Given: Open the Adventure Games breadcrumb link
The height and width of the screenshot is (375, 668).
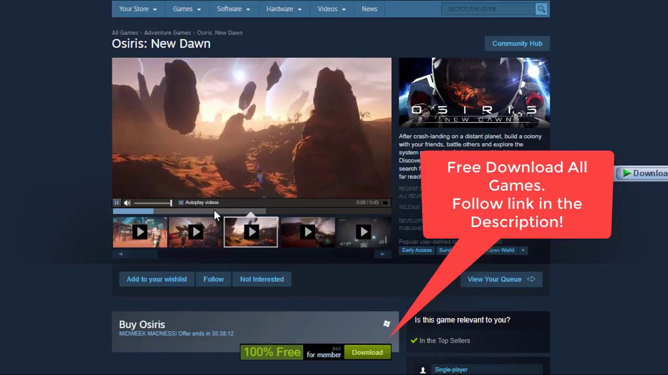Looking at the screenshot, I should (168, 33).
